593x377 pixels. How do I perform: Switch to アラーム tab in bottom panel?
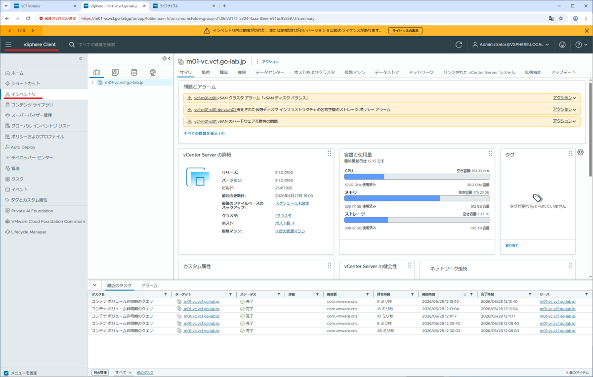point(149,286)
